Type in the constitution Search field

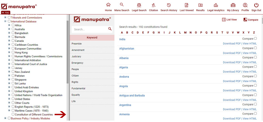89,29
